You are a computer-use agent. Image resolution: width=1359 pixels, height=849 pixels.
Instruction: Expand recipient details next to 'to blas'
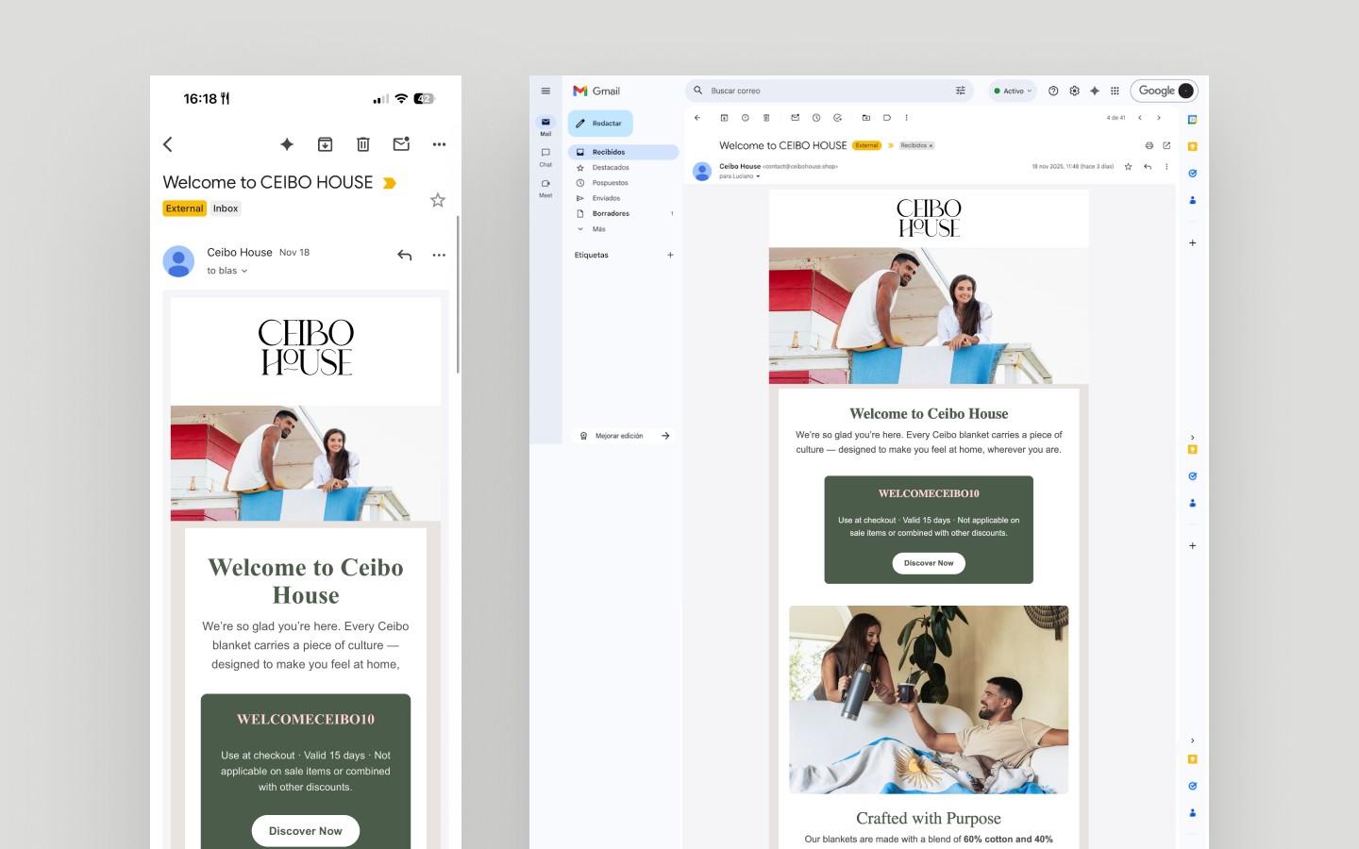point(244,271)
